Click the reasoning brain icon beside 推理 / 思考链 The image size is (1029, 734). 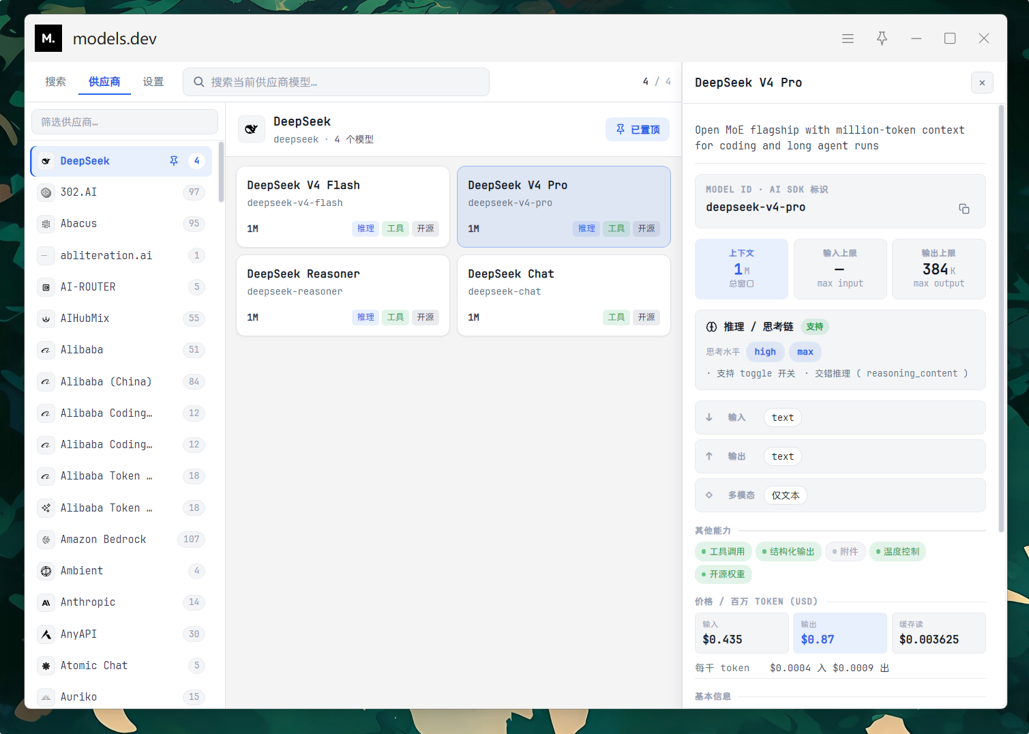point(711,327)
